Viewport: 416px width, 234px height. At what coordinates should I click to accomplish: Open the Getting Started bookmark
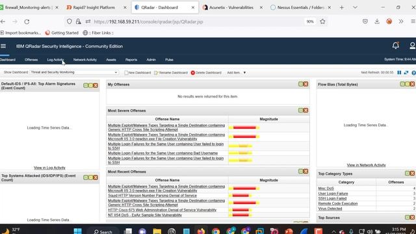62,33
